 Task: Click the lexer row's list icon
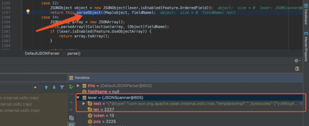pos(84,98)
